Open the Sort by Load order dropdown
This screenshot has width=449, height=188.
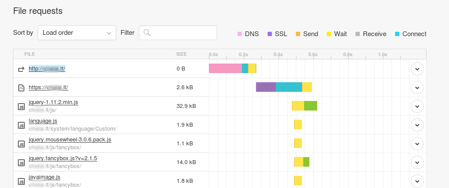[77, 33]
